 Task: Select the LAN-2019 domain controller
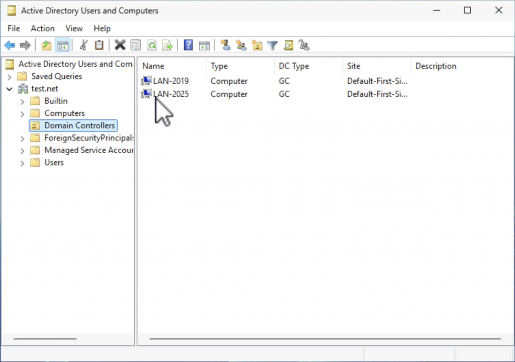170,81
